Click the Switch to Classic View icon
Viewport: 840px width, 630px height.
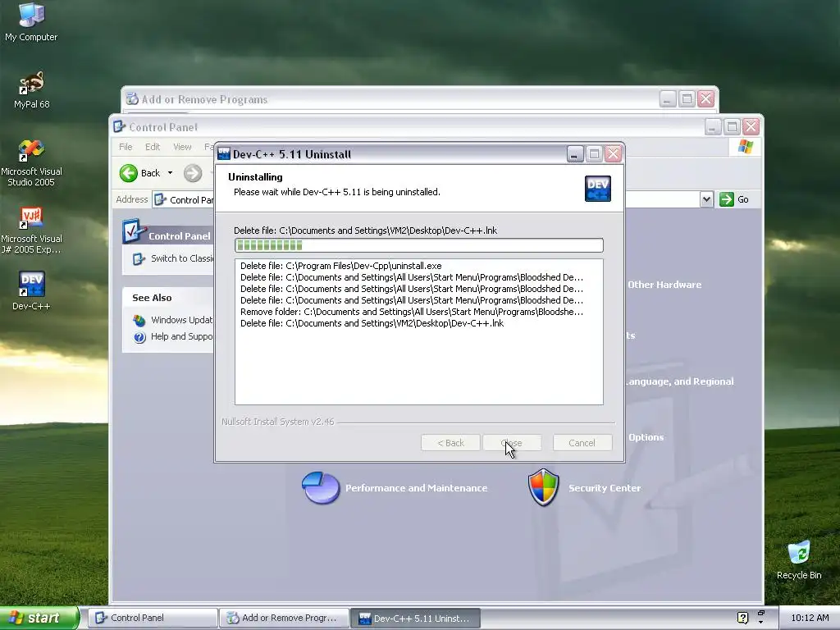tap(139, 258)
